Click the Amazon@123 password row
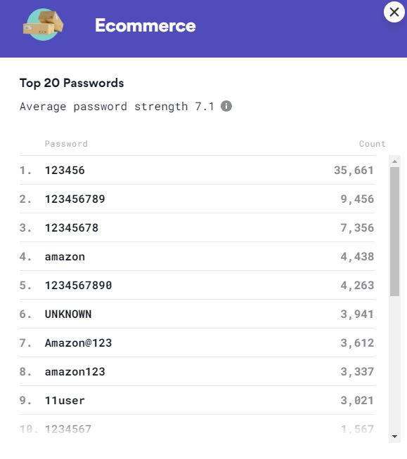 (x=197, y=342)
